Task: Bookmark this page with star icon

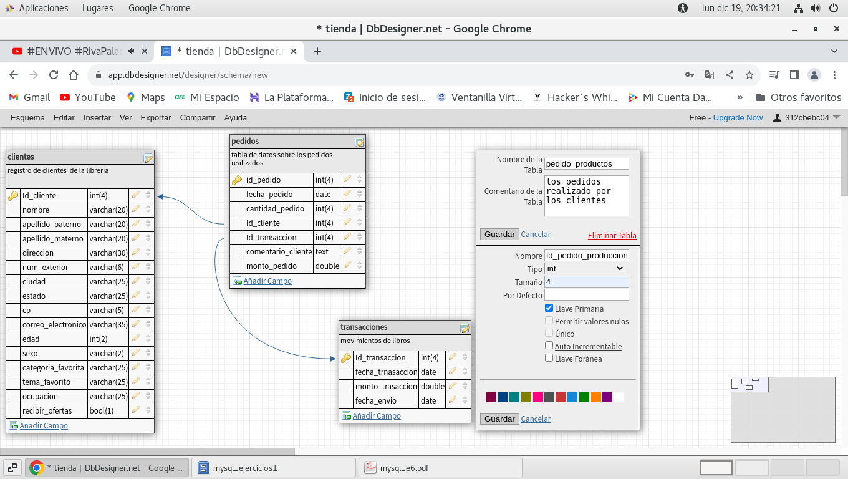Action: [749, 75]
